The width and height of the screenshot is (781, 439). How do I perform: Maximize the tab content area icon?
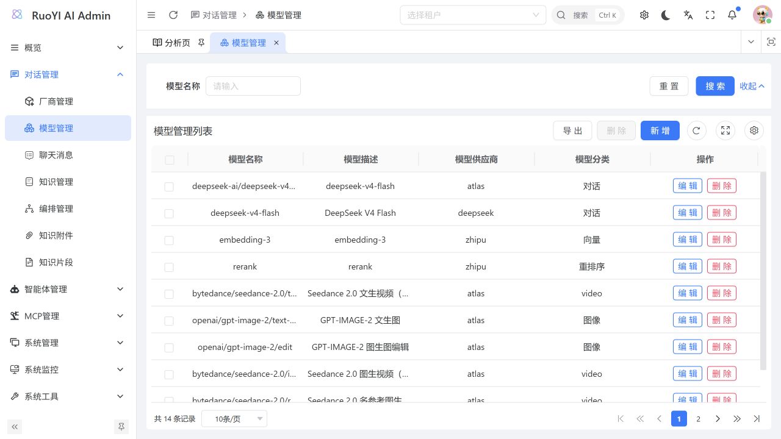pyautogui.click(x=771, y=42)
